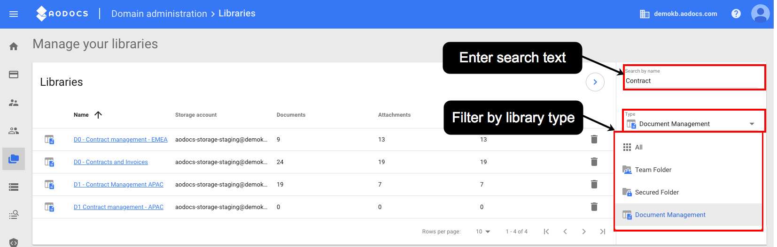The width and height of the screenshot is (777, 247).
Task: Open D1 Contract management - APAC link
Action: coord(118,207)
